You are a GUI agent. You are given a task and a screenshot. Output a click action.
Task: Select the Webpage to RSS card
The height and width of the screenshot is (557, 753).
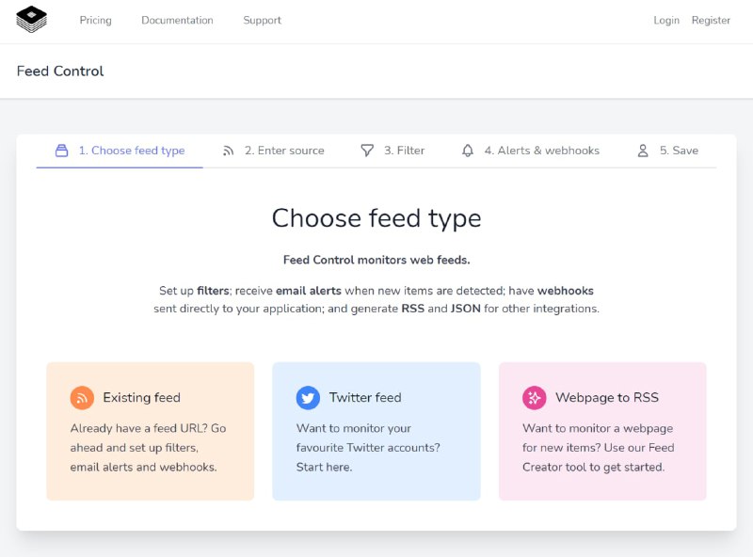(602, 428)
